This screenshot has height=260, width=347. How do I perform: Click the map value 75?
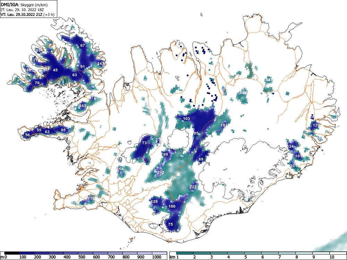pyautogui.click(x=170, y=224)
